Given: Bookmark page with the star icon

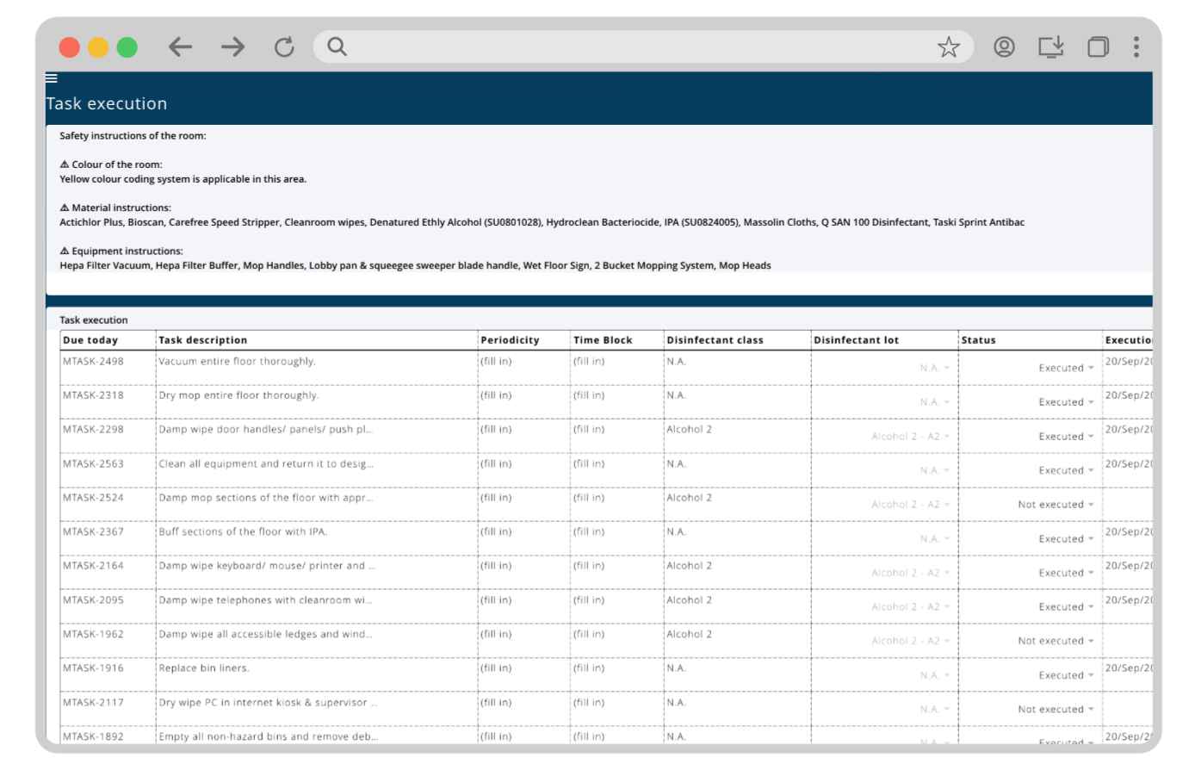Looking at the screenshot, I should [948, 47].
